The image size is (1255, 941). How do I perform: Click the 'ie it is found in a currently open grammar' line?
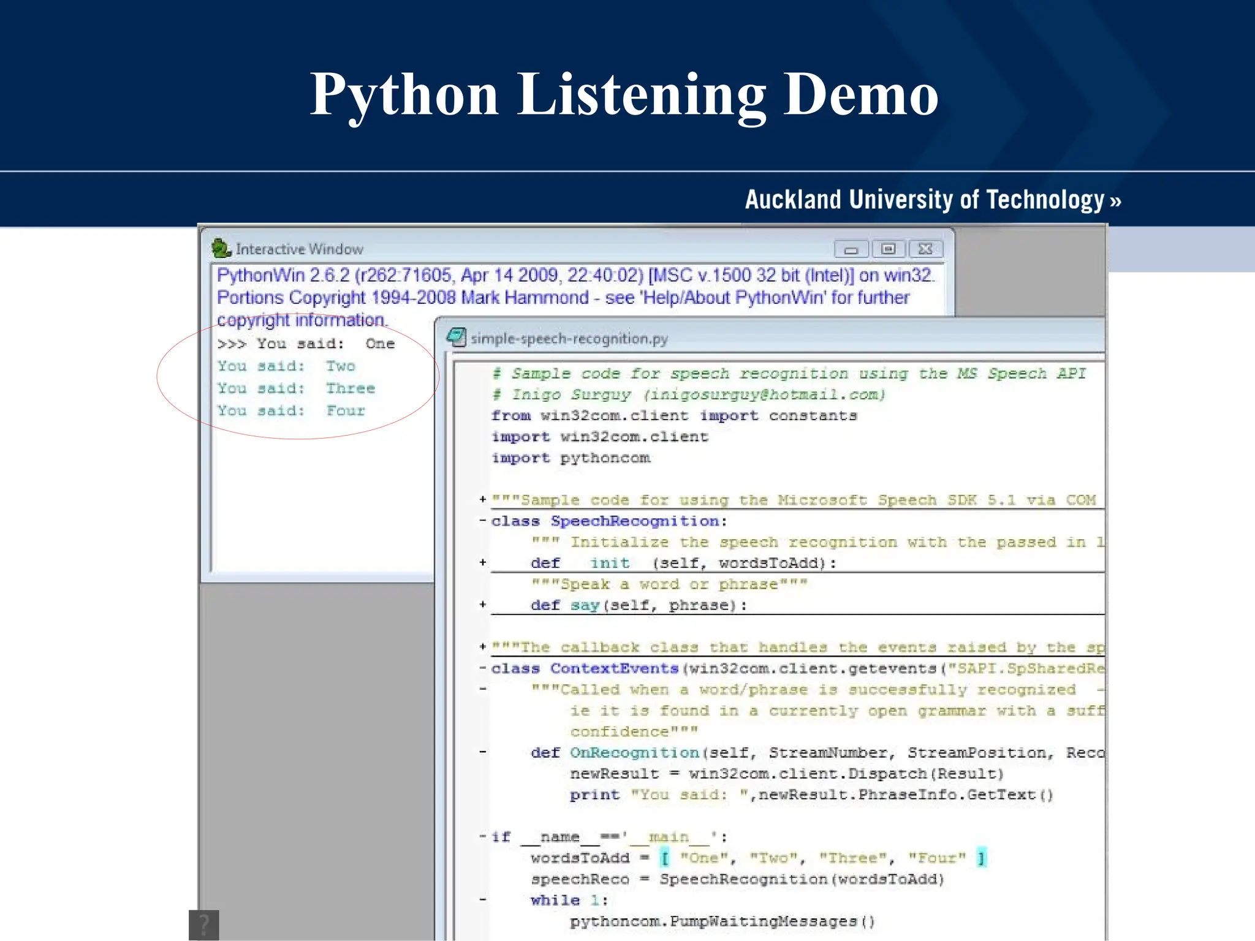(838, 711)
